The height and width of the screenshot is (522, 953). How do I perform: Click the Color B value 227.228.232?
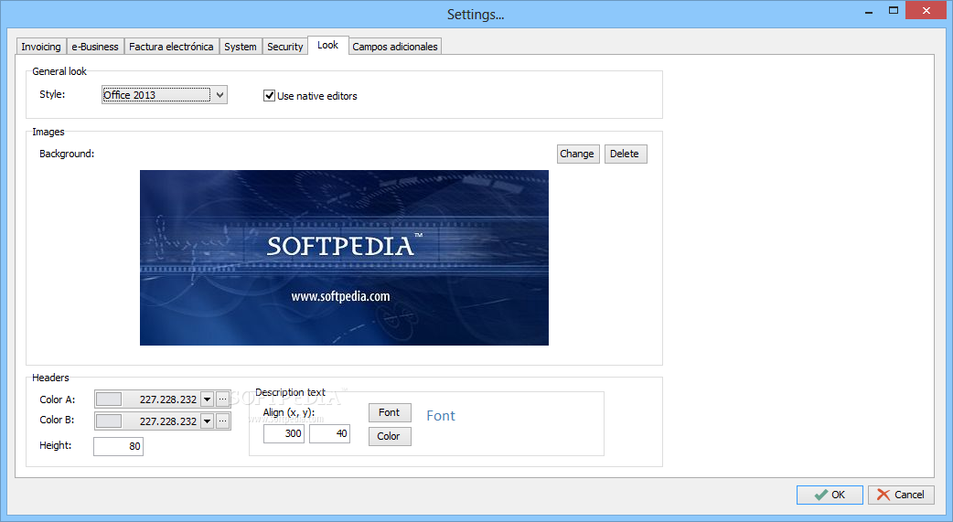168,421
